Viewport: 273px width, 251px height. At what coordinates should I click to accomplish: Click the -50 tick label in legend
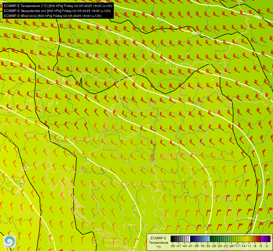(172, 246)
